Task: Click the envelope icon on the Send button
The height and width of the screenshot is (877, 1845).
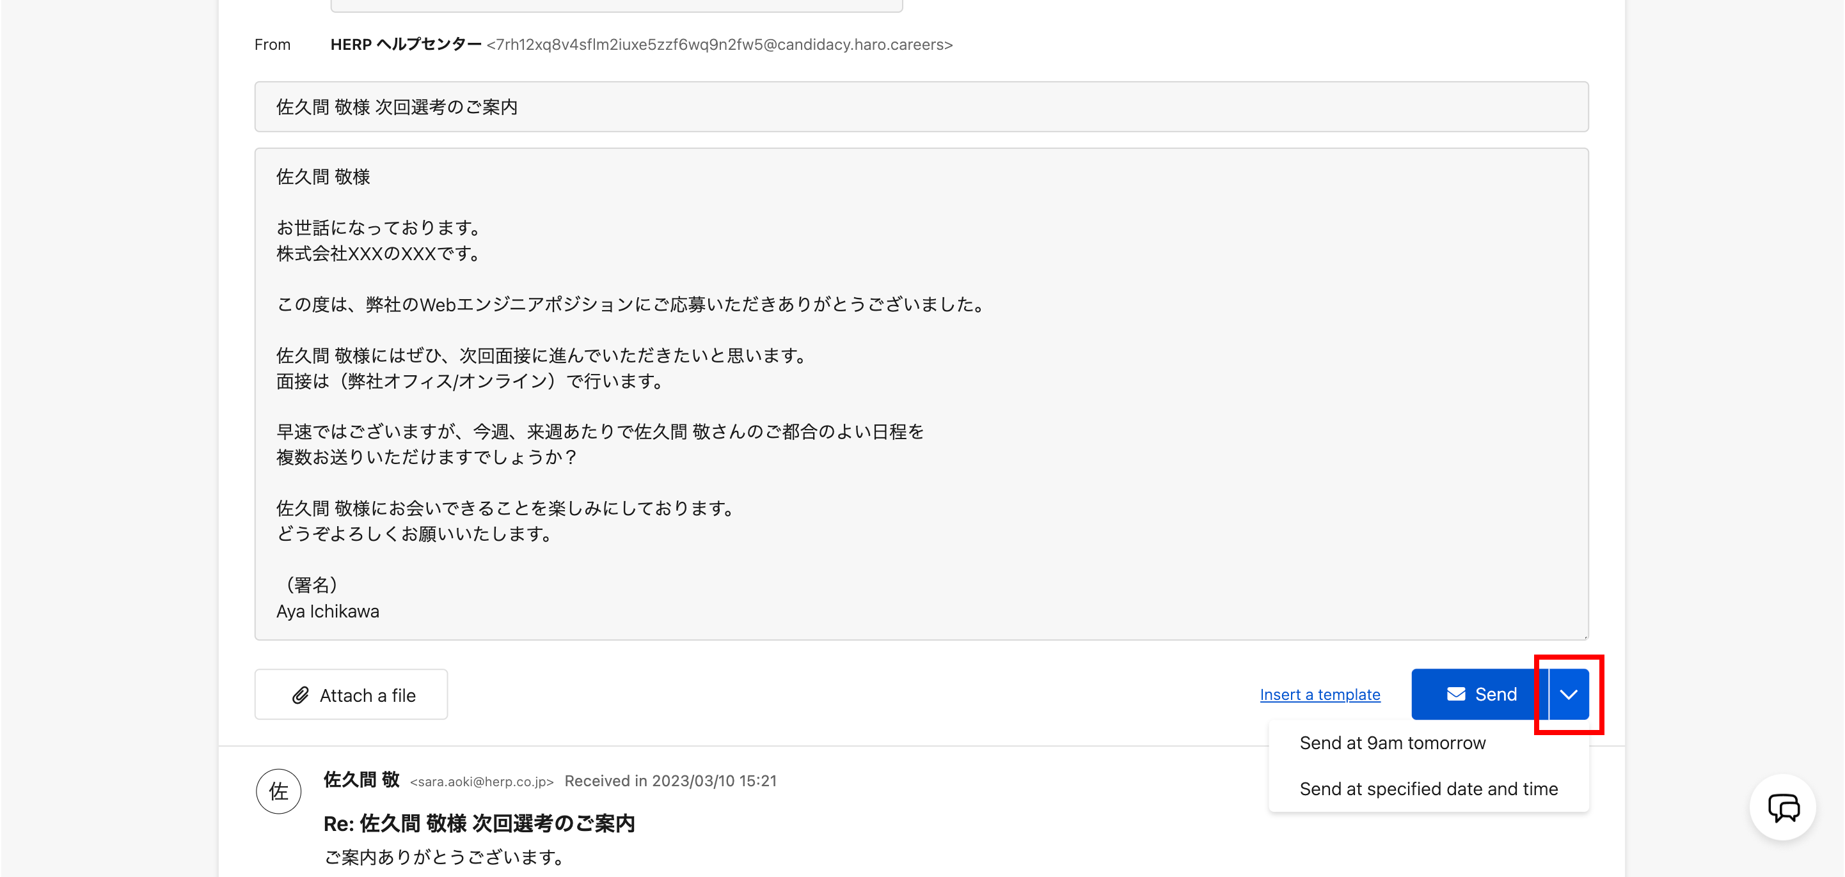Action: [1455, 694]
